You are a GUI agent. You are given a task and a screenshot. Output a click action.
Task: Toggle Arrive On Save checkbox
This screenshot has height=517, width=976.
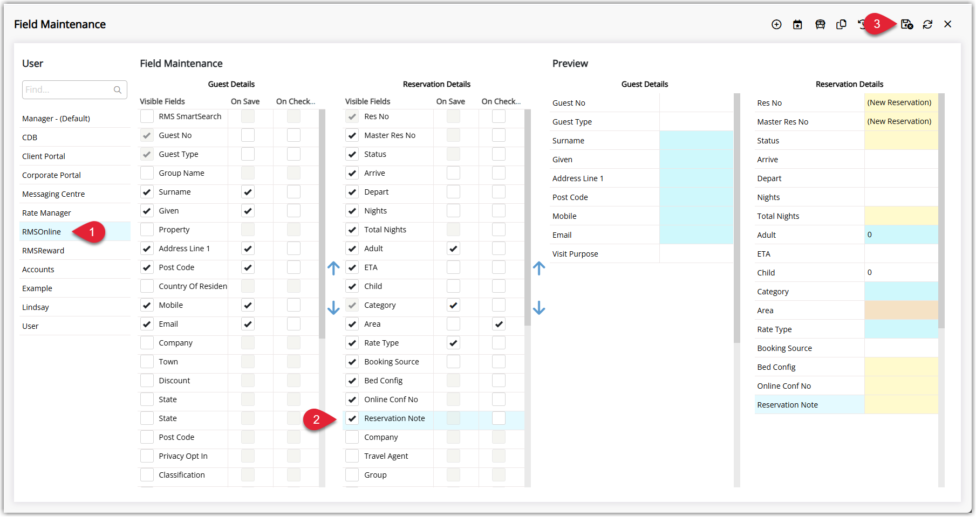click(453, 173)
